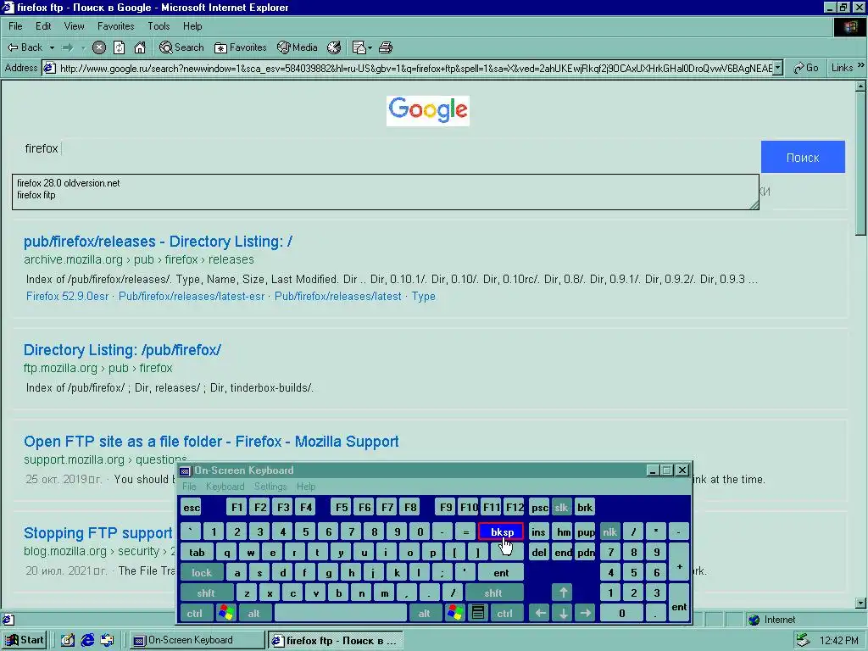868x651 pixels.
Task: Select suggestion 'firefox 28.0 oldversion.net'
Action: click(68, 183)
